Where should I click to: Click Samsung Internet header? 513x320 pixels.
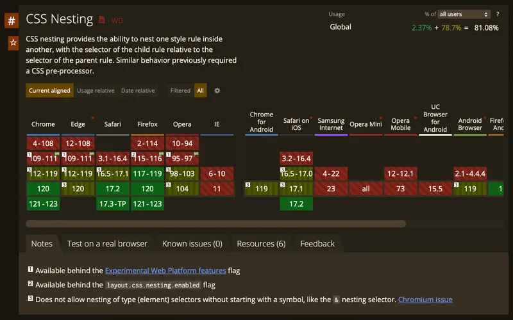pos(331,124)
